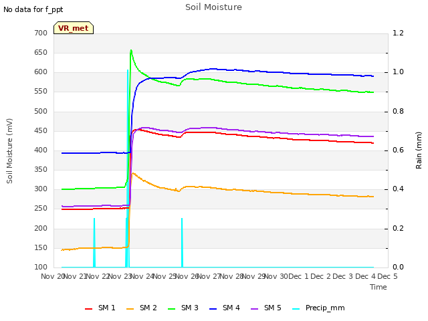The image size is (428, 321).
Task: Toggle the SM 1 legend label
Action: pyautogui.click(x=107, y=308)
